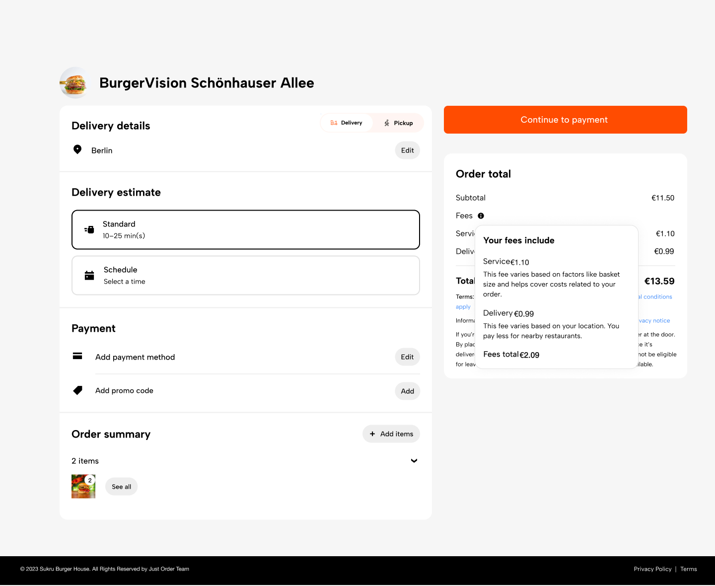Edit the payment method
715x586 pixels.
coord(407,357)
